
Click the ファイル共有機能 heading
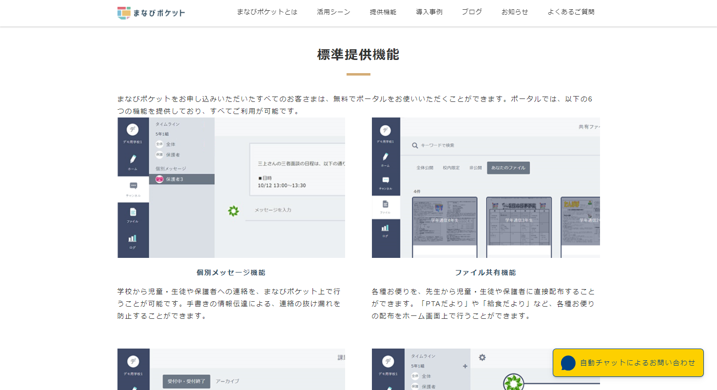485,273
